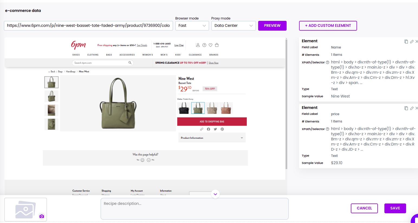Select the Yes smiley for page feedback
Viewport: 418px width, 223px height.
142,160
